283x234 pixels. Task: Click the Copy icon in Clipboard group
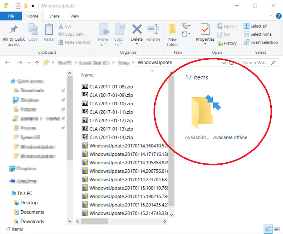[x=33, y=29]
